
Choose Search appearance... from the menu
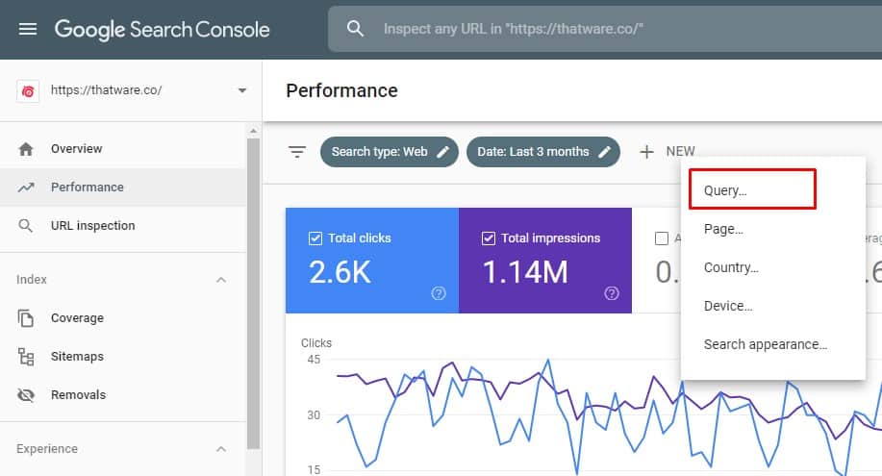click(766, 344)
